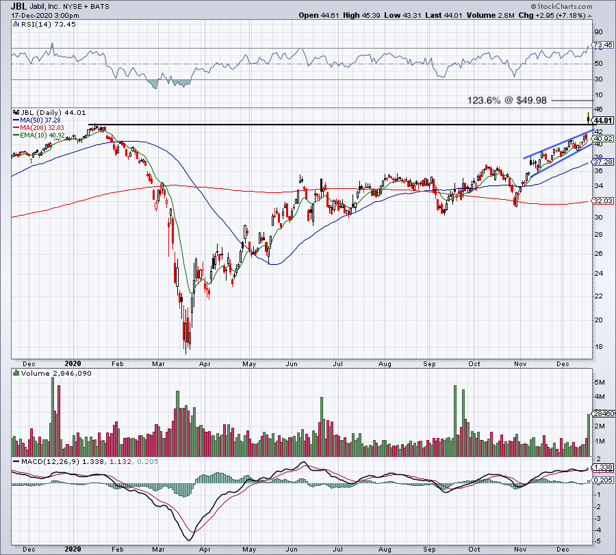Click Mar on the price chart date axis
Viewport: 616px width, 555px height.
(158, 363)
